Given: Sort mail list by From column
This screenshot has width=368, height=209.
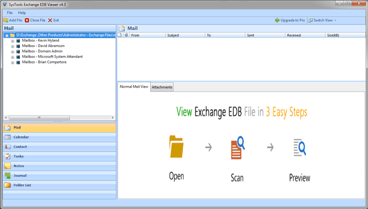Looking at the screenshot, I should point(147,35).
